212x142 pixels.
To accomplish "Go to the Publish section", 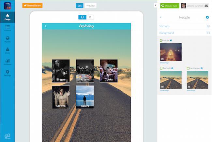I will 7,39.
